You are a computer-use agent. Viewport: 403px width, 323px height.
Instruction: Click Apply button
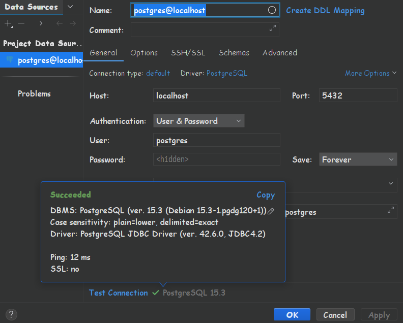click(x=379, y=315)
